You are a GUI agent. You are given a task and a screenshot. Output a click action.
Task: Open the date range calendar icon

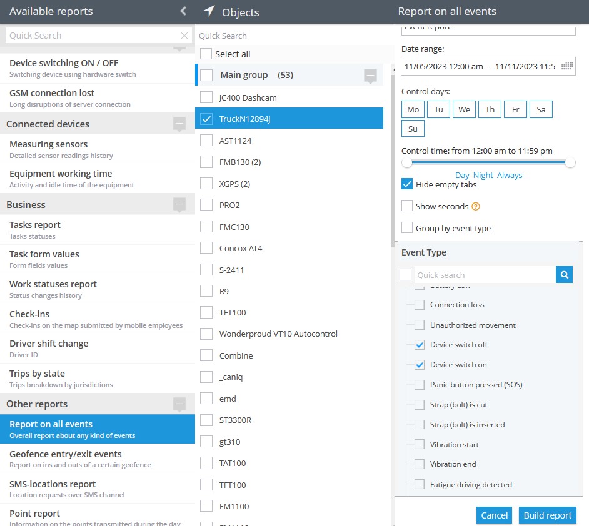click(566, 66)
